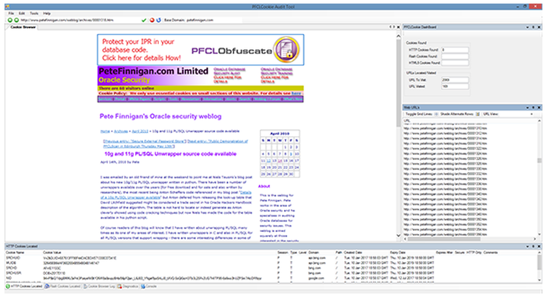Click the green checkmark Go icon
This screenshot has width=546, height=298.
click(144, 20)
